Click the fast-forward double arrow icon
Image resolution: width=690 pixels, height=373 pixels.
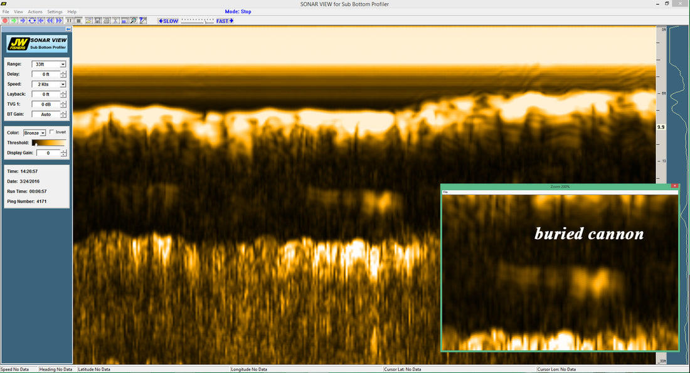tap(59, 21)
